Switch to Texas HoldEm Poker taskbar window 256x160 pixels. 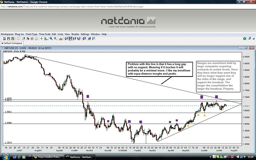48,157
